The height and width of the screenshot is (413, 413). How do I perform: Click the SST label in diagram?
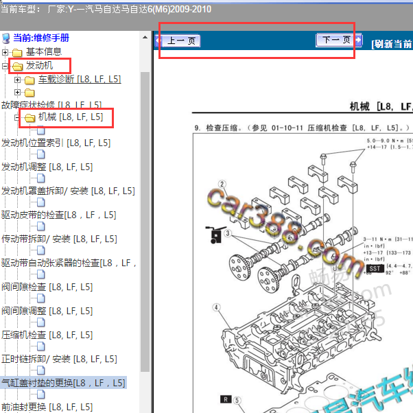click(375, 269)
